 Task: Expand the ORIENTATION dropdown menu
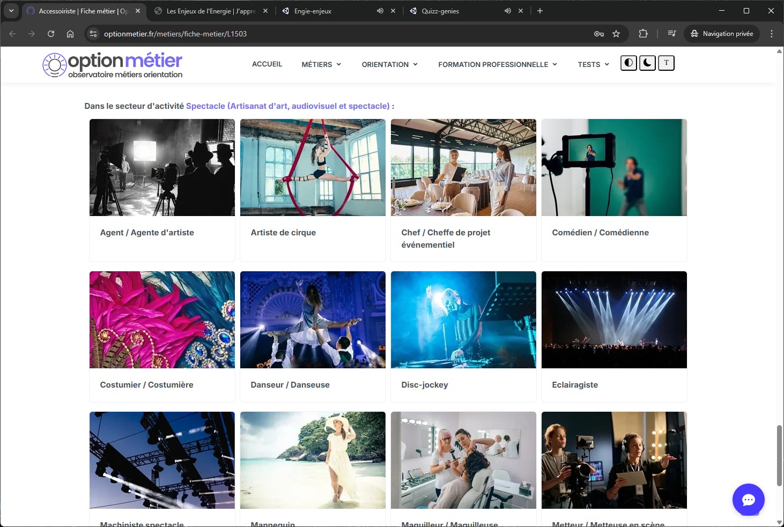[x=389, y=64]
